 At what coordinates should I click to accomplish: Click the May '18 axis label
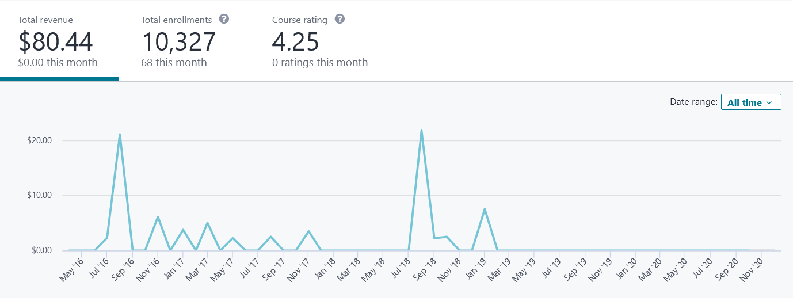373,269
